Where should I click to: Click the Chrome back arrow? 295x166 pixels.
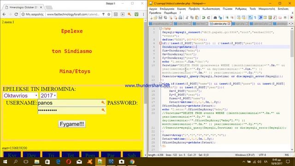tap(4, 14)
